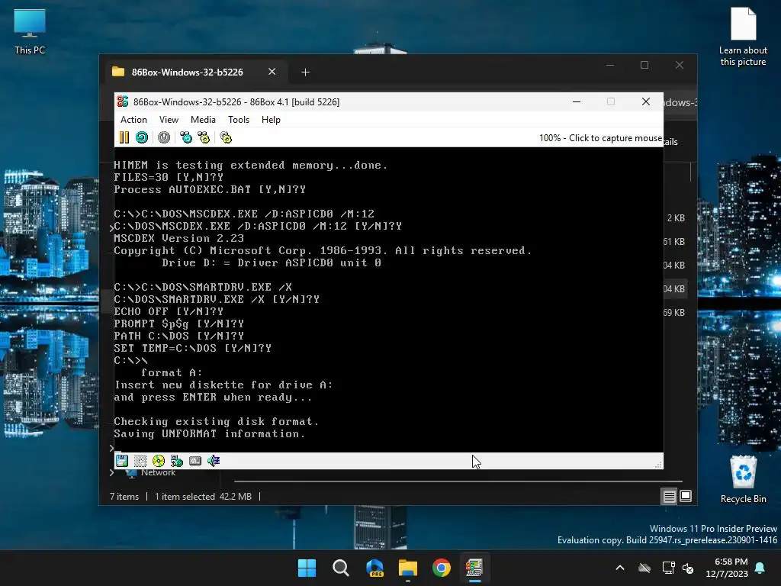Click the 86Box taskbar icon

point(474,568)
